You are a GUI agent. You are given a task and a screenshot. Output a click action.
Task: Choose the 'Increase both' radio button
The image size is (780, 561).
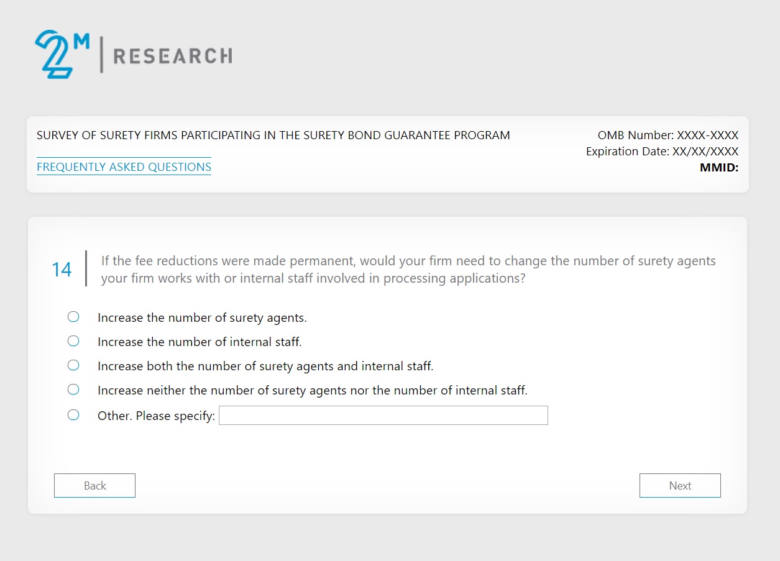tap(73, 365)
